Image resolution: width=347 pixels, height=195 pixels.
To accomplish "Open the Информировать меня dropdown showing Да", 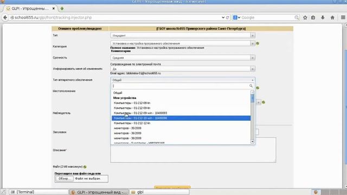I will [x=183, y=69].
